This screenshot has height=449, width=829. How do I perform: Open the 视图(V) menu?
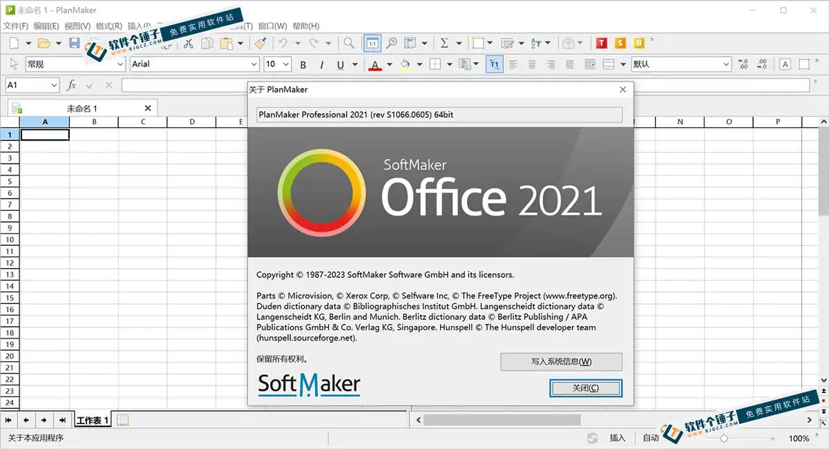coord(77,26)
